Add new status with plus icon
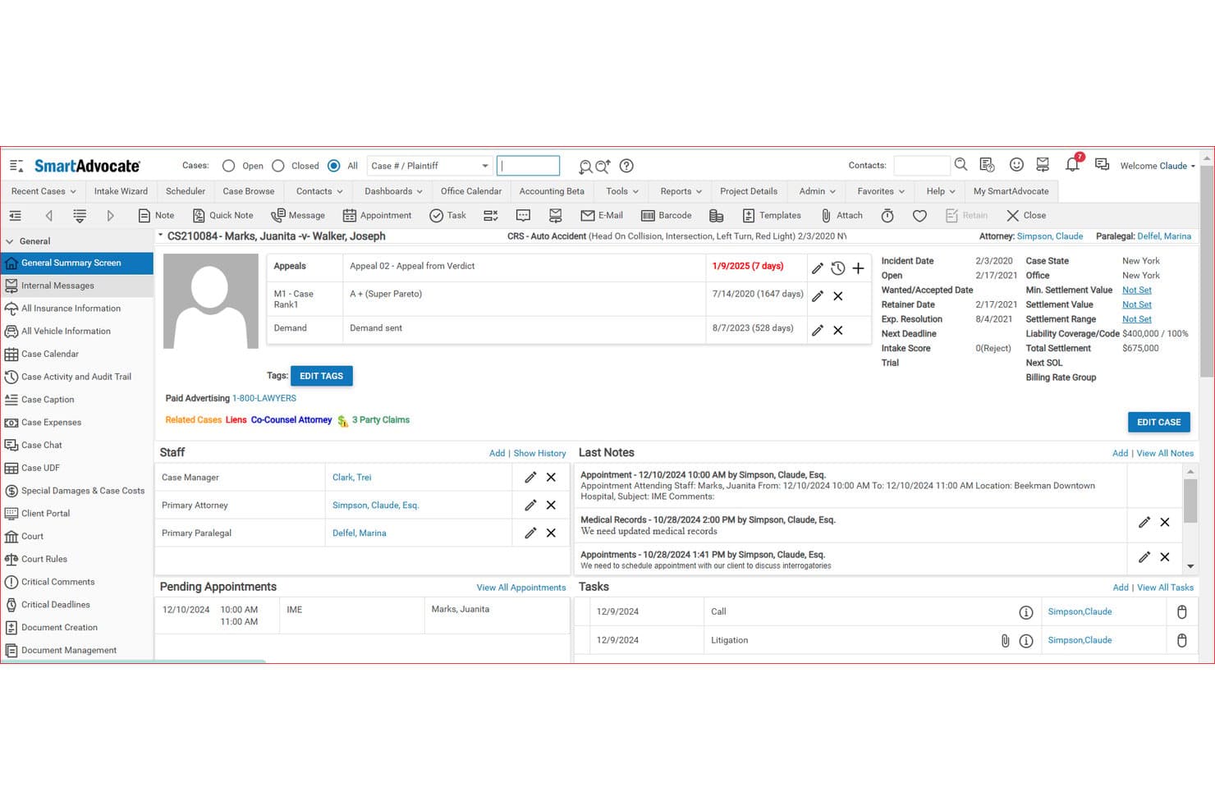This screenshot has width=1215, height=810. point(858,268)
